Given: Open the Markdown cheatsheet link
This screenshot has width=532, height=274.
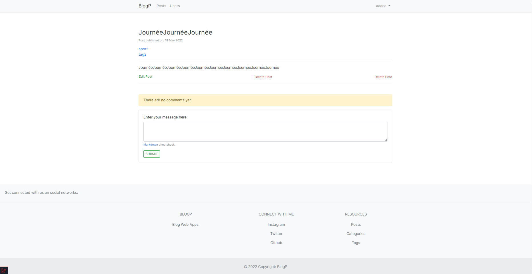Looking at the screenshot, I should pos(150,144).
